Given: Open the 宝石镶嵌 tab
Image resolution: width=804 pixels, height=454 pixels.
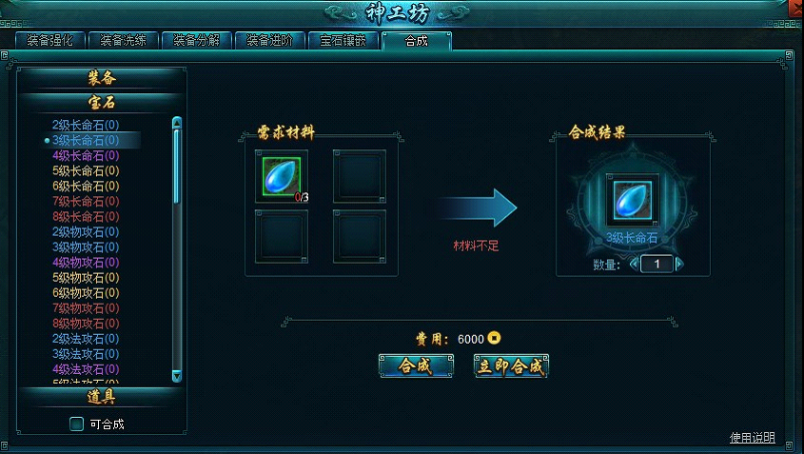Looking at the screenshot, I should 343,41.
